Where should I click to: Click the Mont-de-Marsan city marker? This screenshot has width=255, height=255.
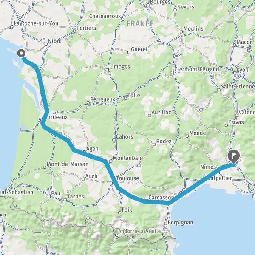[x=45, y=167]
